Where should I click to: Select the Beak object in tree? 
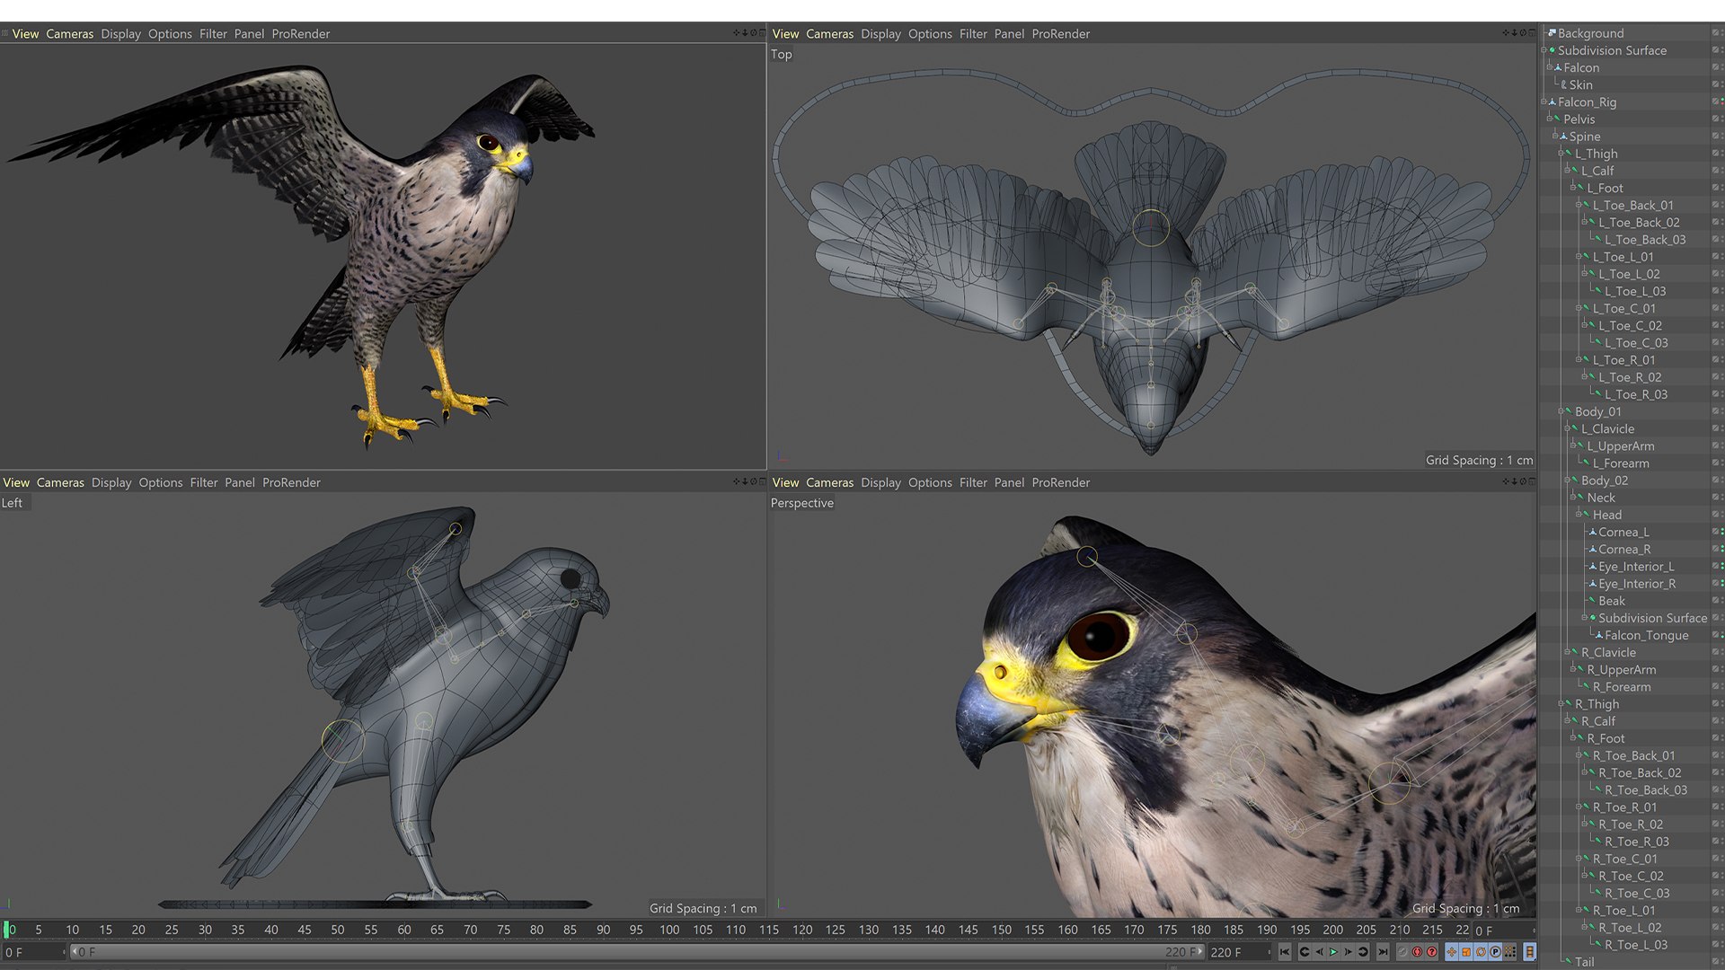coord(1612,601)
